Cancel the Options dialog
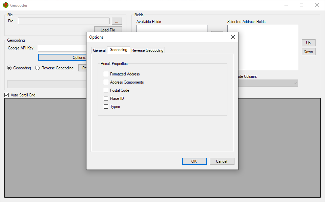 tap(222, 161)
